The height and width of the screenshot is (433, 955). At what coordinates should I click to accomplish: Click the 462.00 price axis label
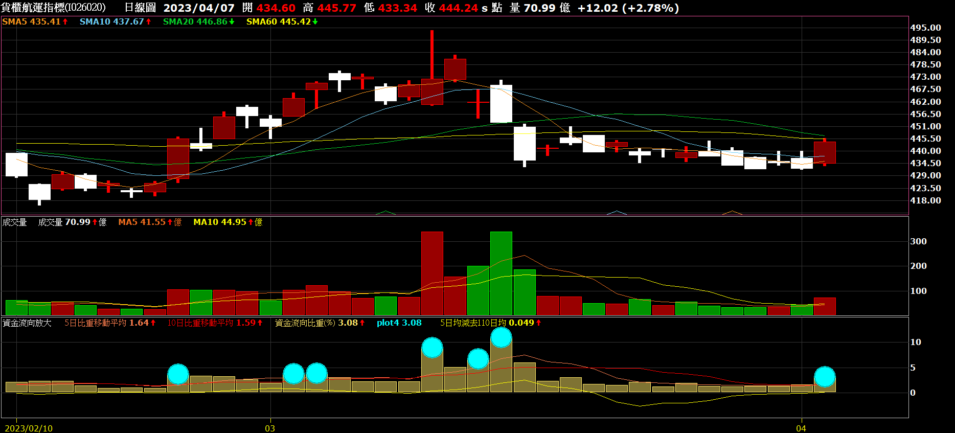(925, 102)
